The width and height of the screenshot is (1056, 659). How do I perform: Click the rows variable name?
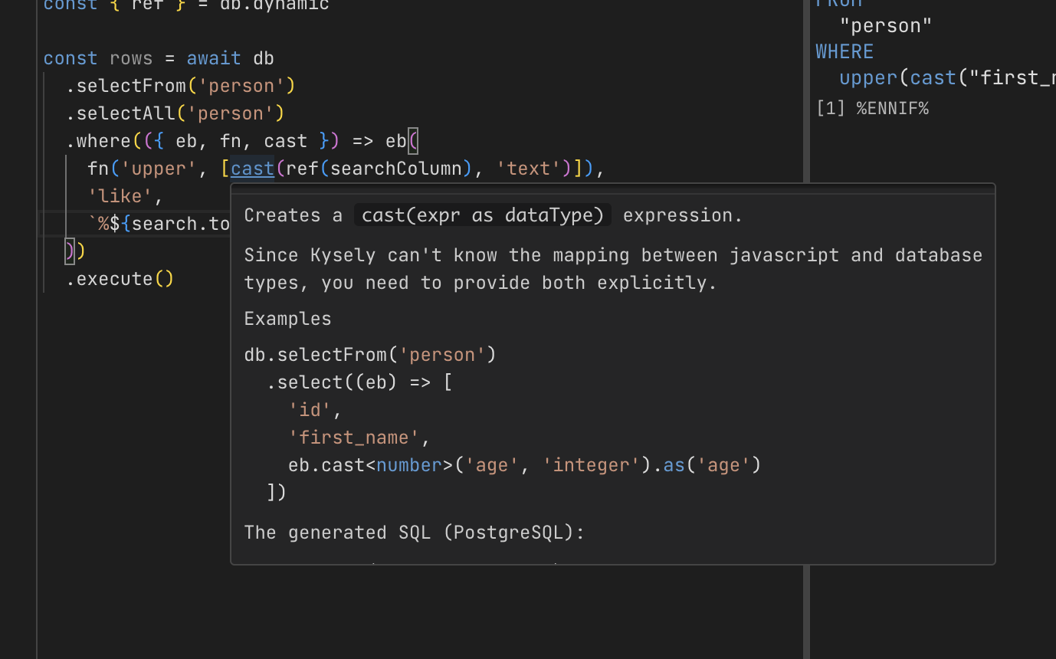131,58
